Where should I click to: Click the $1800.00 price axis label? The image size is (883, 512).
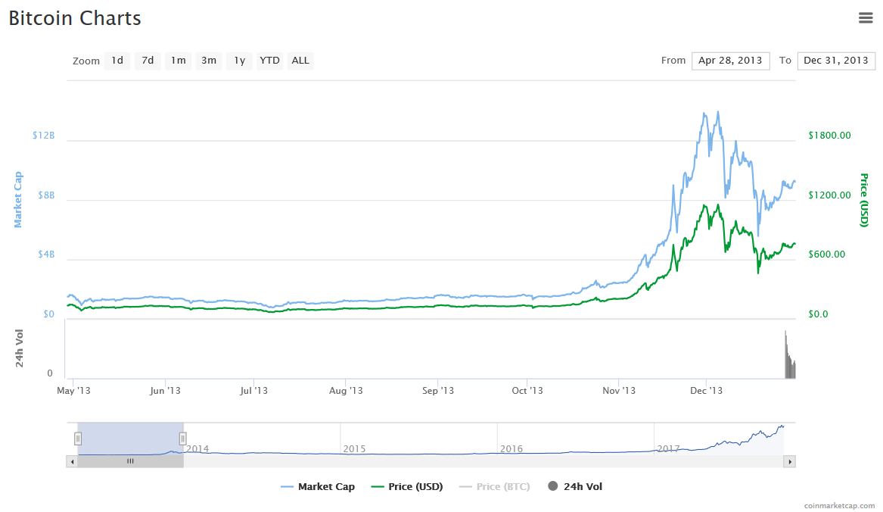click(829, 136)
